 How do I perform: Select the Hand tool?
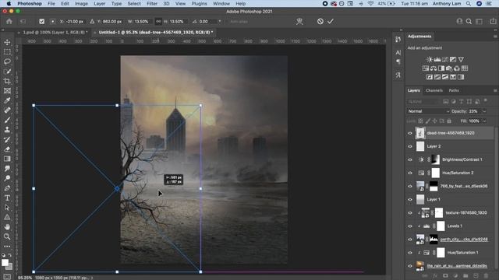pos(7,227)
